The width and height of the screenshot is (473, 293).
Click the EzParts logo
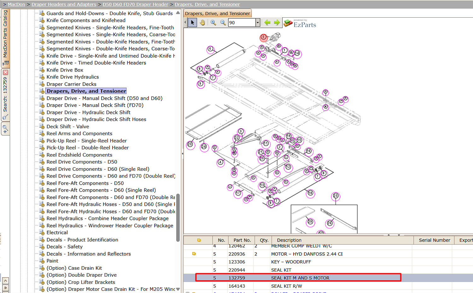click(300, 23)
